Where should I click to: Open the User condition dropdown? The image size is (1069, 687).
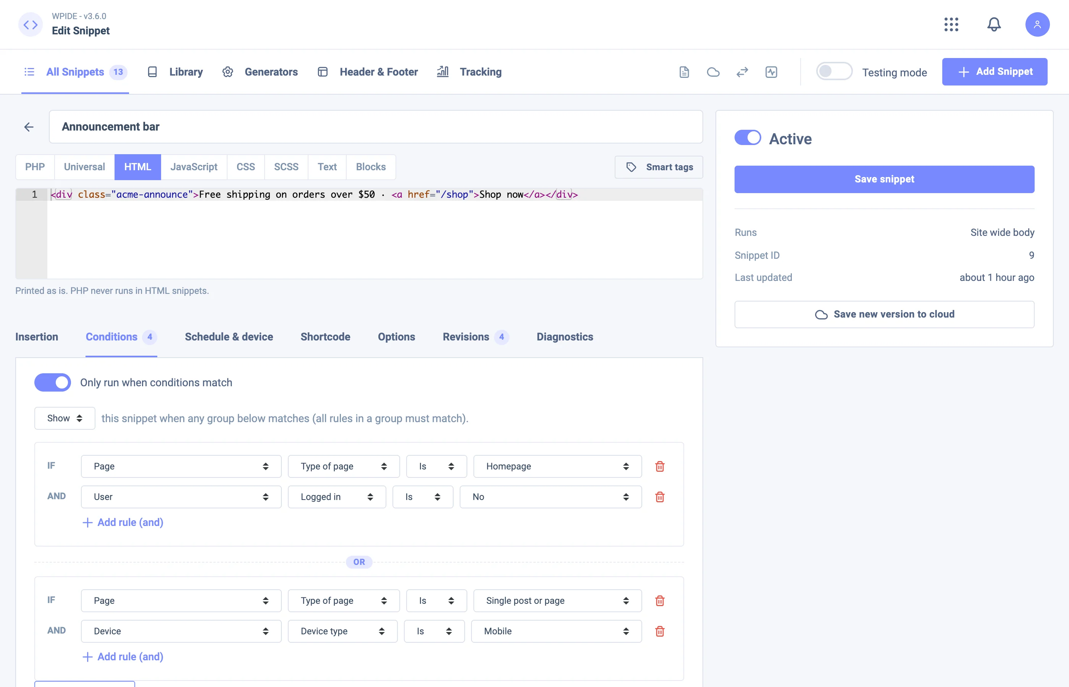[x=181, y=497]
